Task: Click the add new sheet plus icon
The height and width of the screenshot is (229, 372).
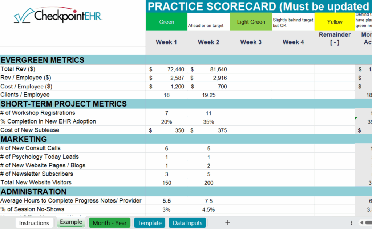Action: click(x=227, y=222)
